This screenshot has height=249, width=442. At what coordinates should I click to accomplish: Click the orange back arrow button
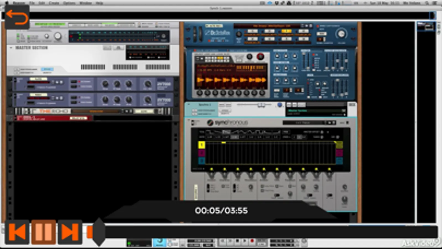coord(17,17)
